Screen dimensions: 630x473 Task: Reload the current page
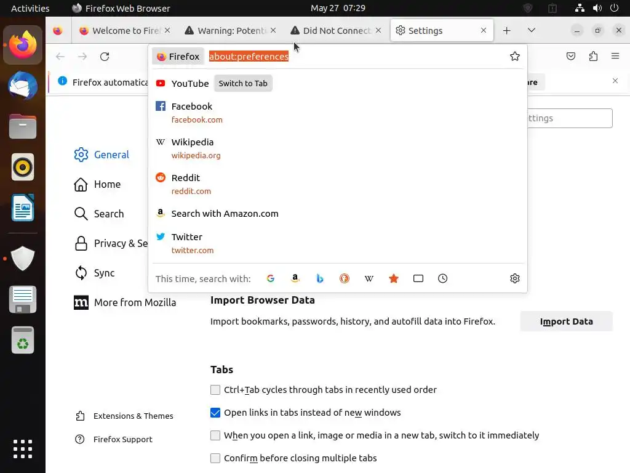[x=105, y=57]
